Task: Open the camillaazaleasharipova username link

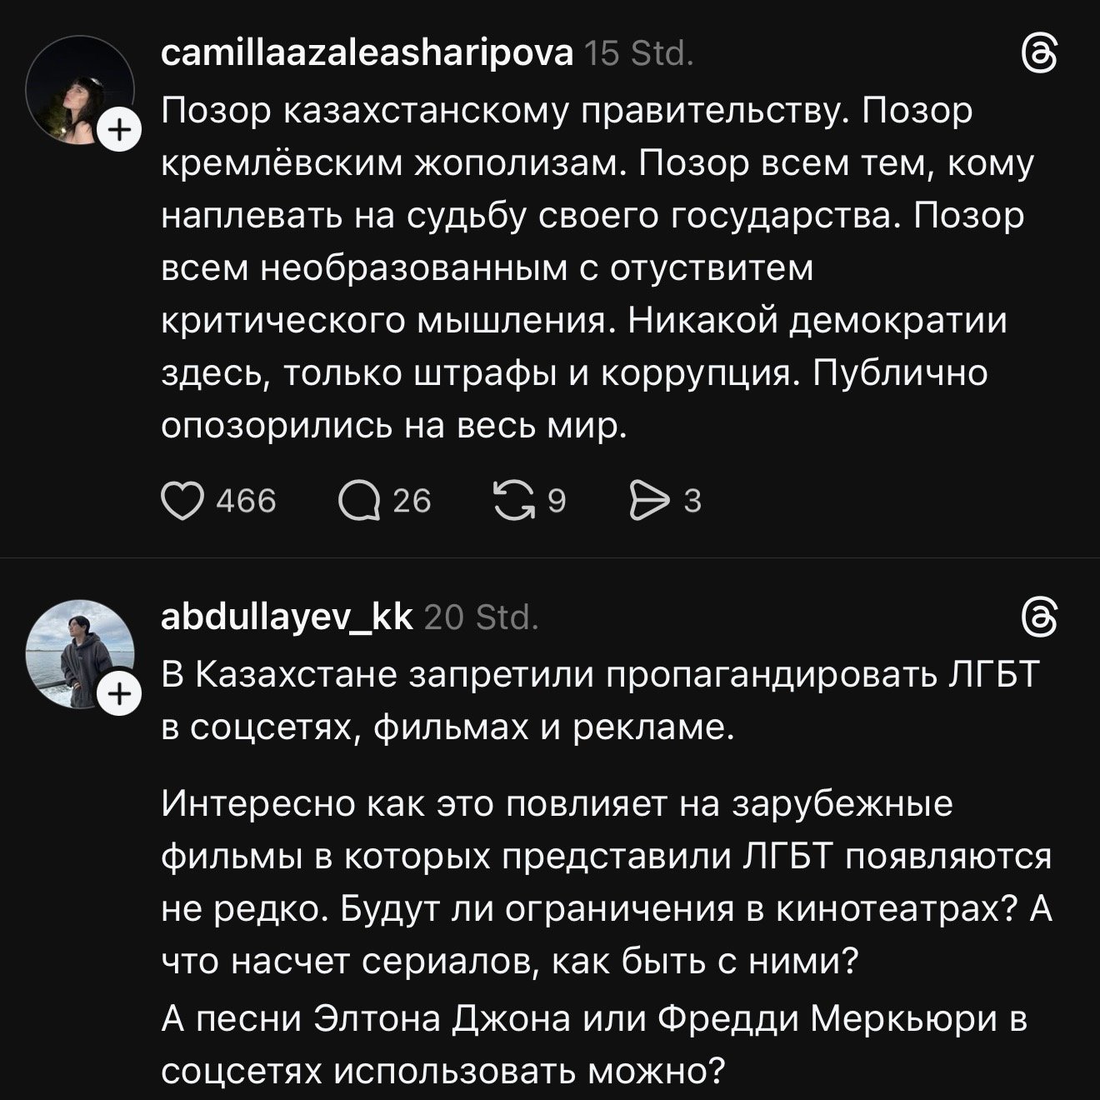Action: pos(367,54)
